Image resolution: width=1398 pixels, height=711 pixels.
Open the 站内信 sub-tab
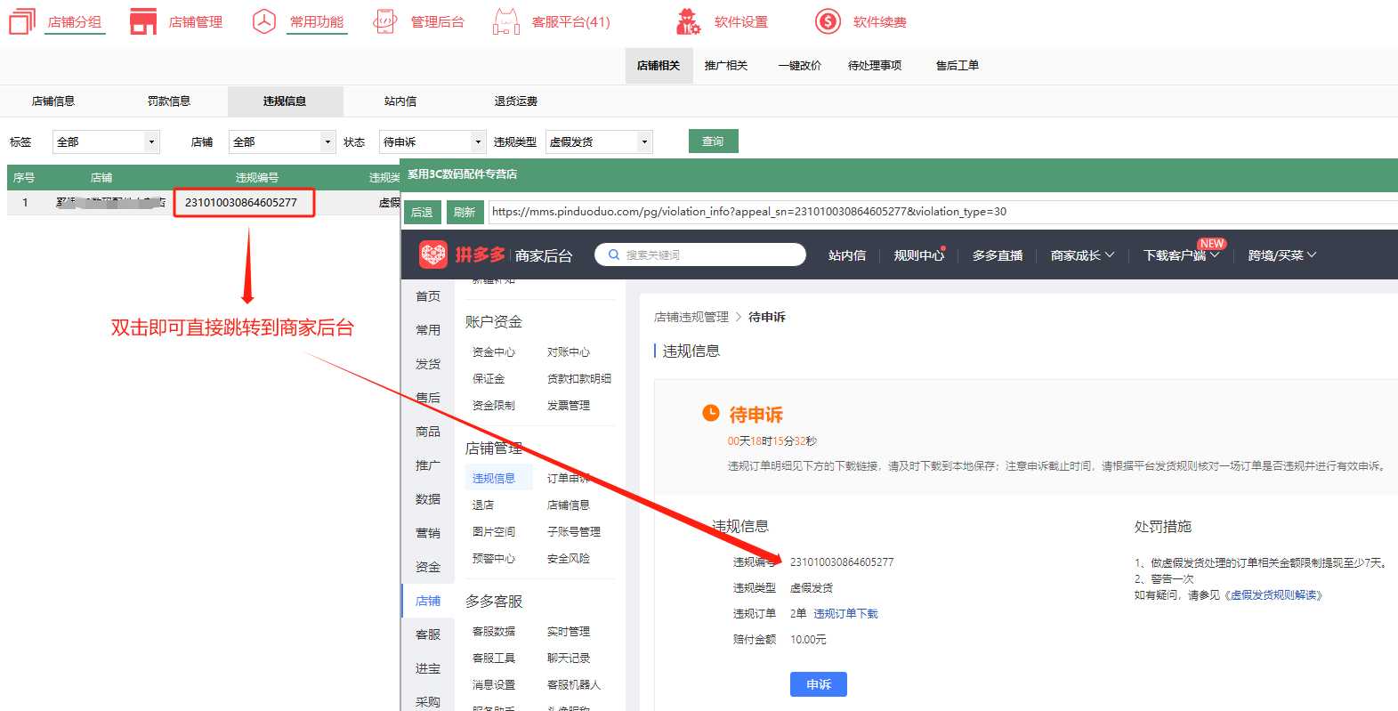(400, 101)
